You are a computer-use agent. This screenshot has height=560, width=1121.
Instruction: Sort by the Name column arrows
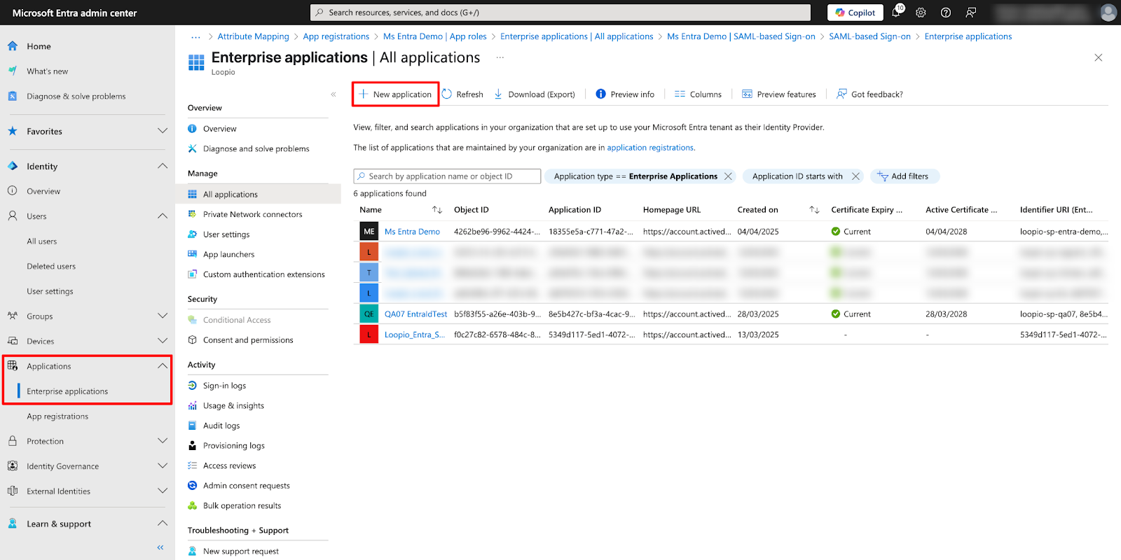(437, 210)
